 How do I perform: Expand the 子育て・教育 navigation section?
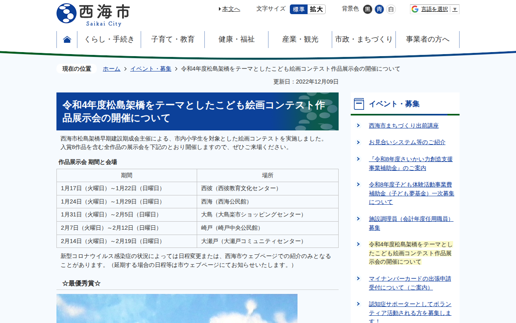coord(173,40)
